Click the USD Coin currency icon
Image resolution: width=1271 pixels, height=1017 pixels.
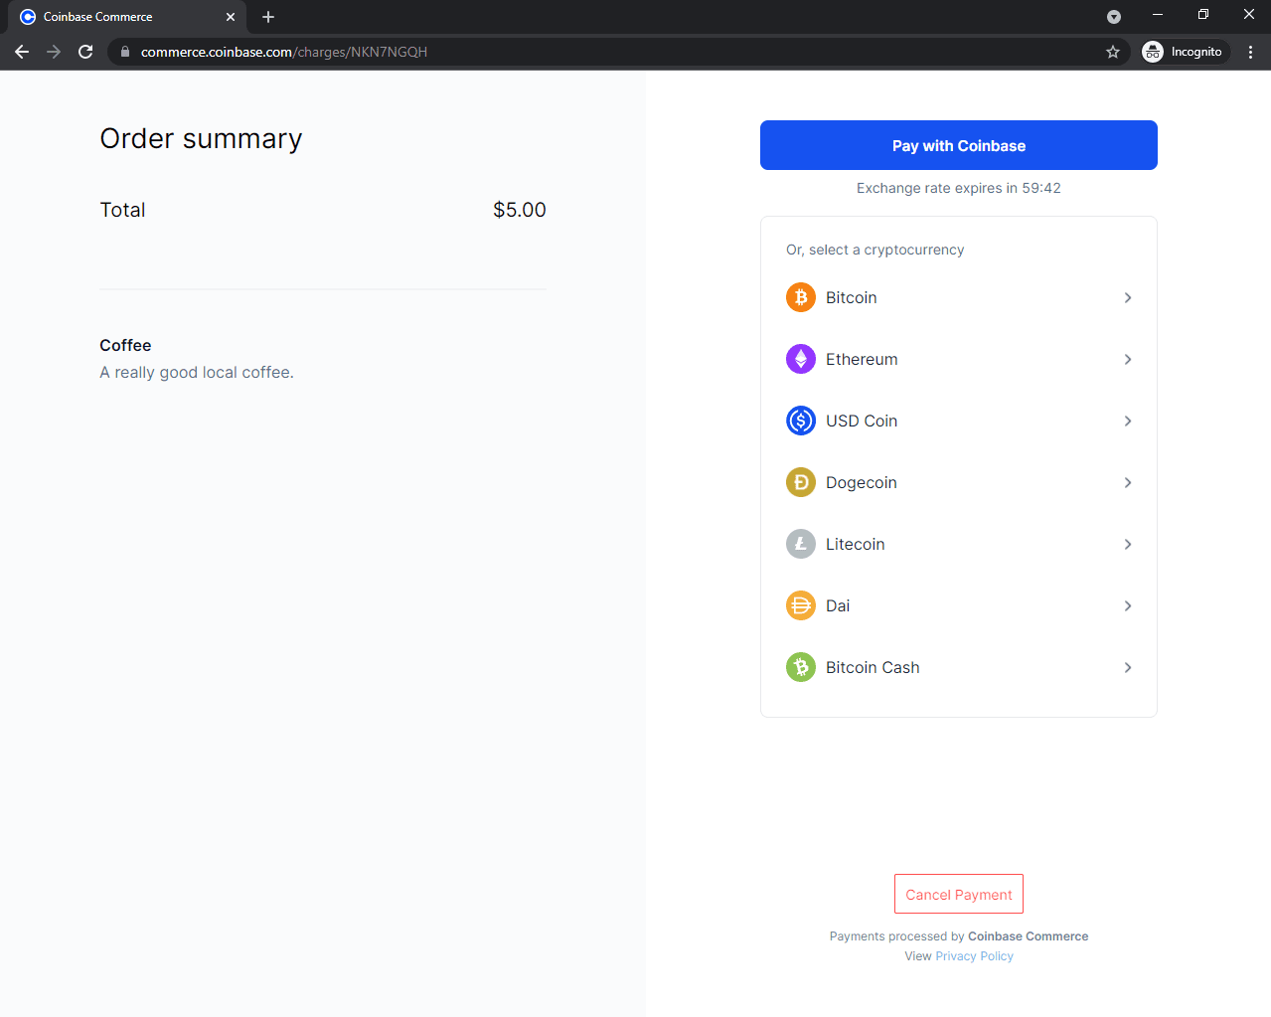tap(801, 421)
